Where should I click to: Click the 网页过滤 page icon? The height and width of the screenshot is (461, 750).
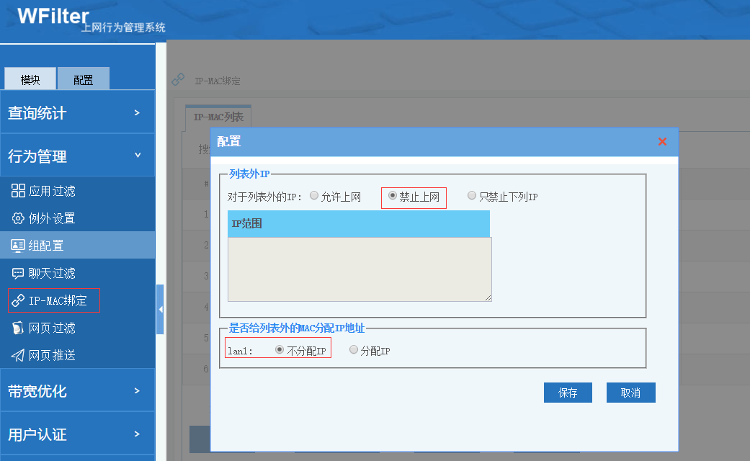click(x=18, y=328)
